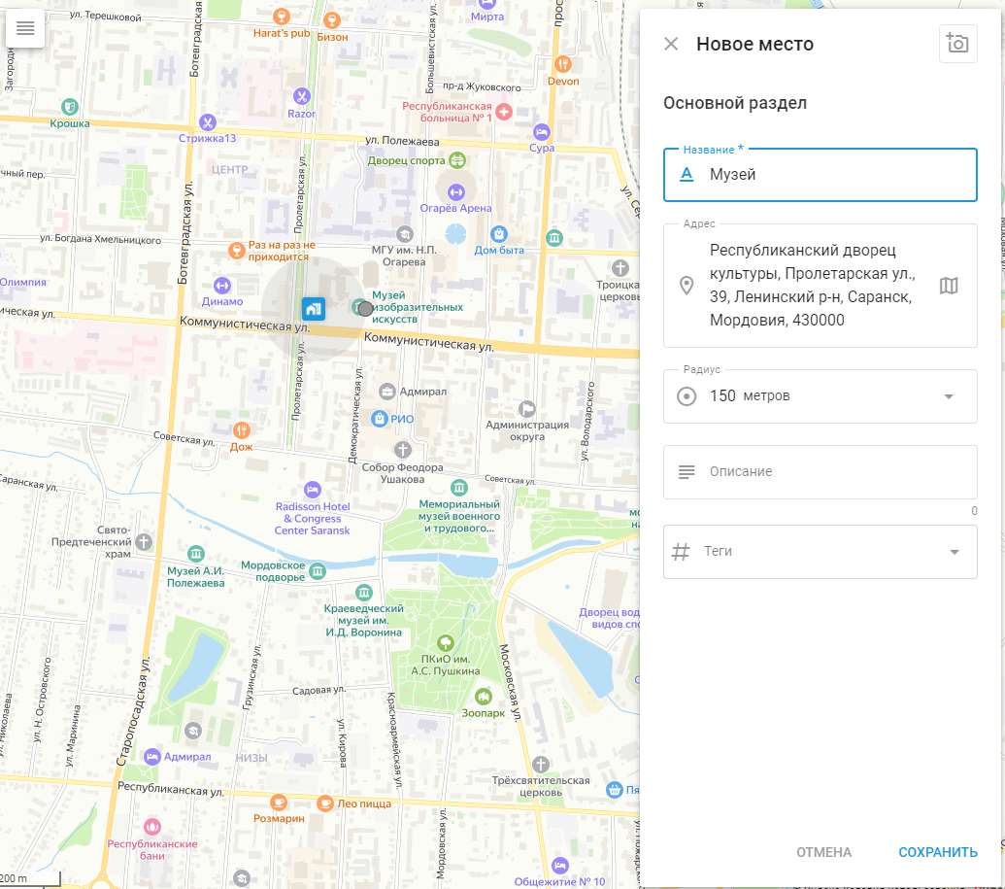This screenshot has height=889, width=1005.
Task: Select the Республиканские бани icon
Action: pos(151,827)
